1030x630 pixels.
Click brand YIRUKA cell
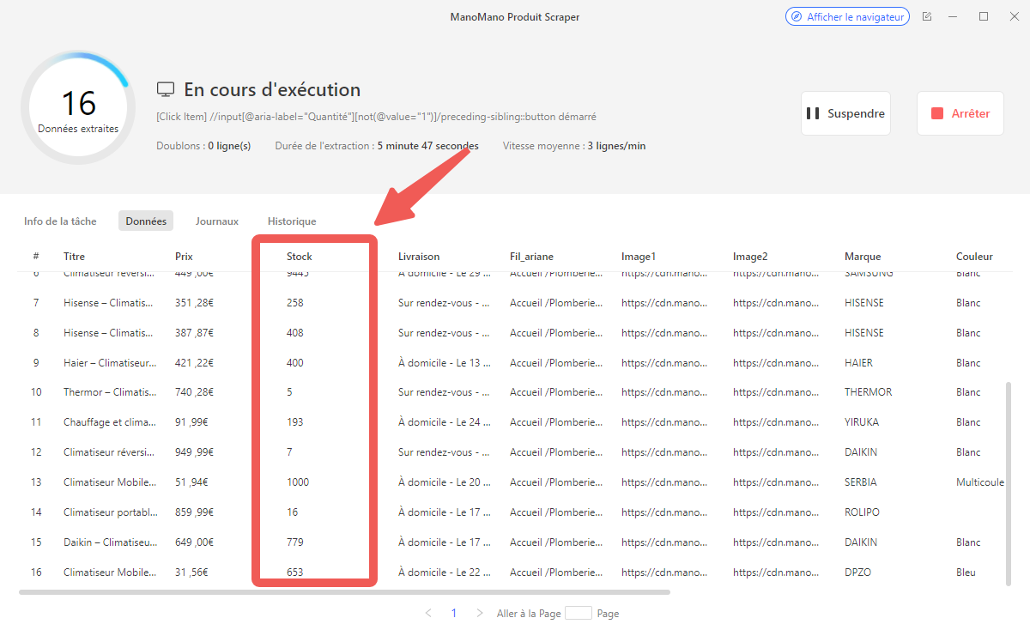(862, 422)
